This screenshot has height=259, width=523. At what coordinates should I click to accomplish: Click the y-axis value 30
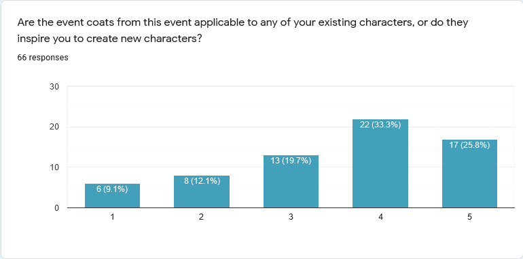coord(54,87)
